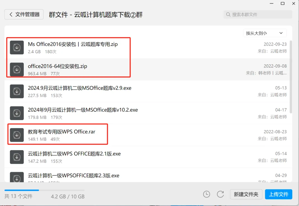Click the 227.5 MB size text
Screen dimensions: 299x206
click(x=37, y=96)
